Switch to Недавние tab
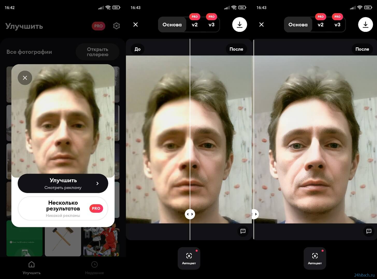The height and width of the screenshot is (279, 377). point(94,268)
